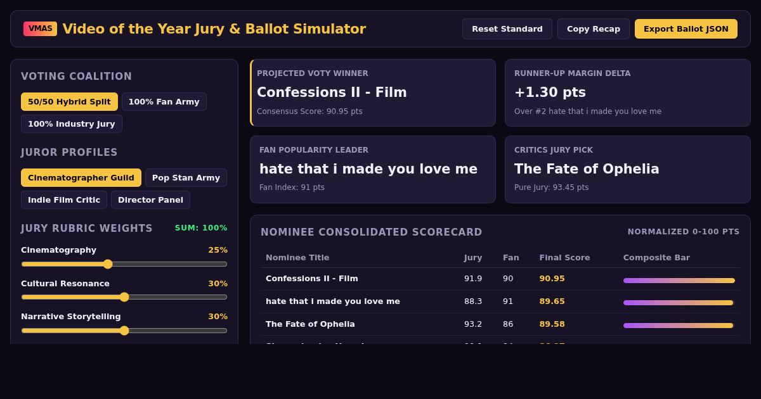
Task: Set the Narrative Storytelling slider
Action: (x=124, y=330)
